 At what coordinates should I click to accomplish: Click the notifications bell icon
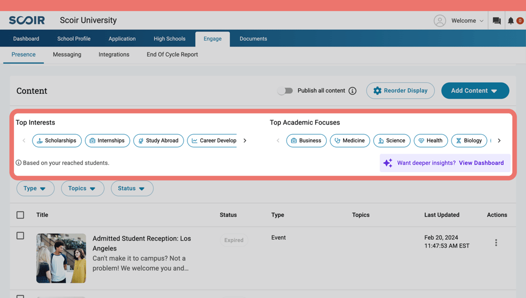(511, 21)
